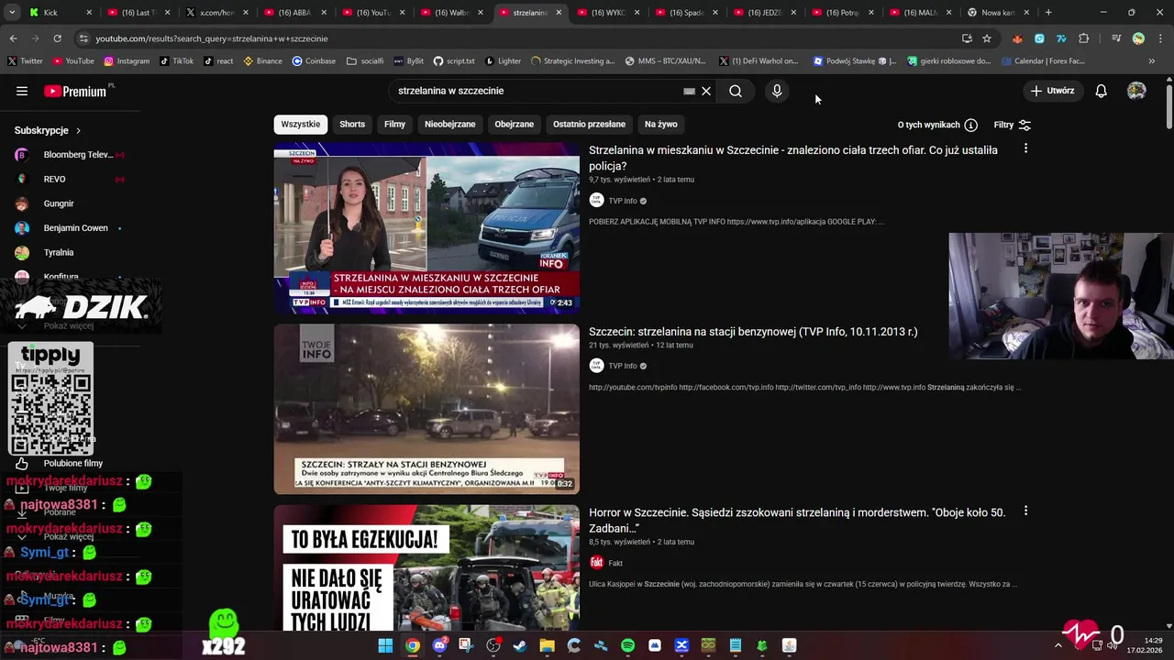Viewport: 1174px width, 660px height.
Task: Show more bookmarks via overflow chevron
Action: (1153, 61)
